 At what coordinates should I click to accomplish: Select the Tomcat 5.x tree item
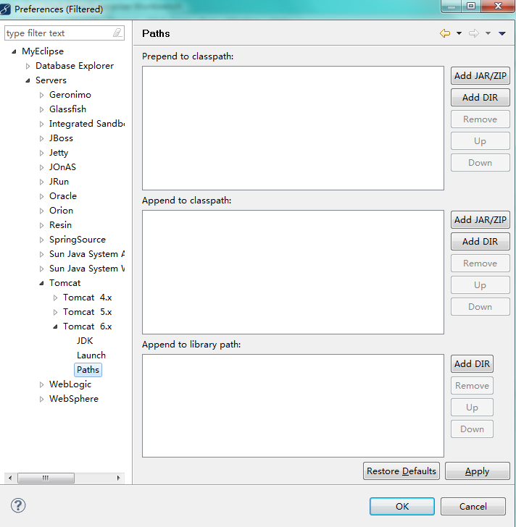[x=88, y=312]
